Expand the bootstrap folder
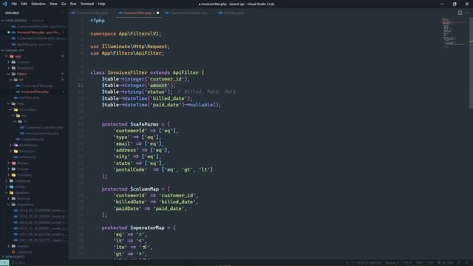Image resolution: width=473 pixels, height=266 pixels. [x=34, y=181]
